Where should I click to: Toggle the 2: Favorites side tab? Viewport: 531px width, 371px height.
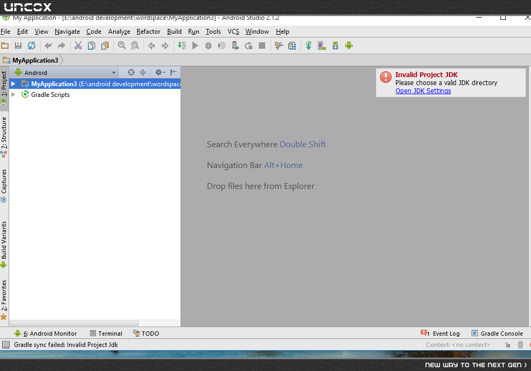click(x=4, y=300)
